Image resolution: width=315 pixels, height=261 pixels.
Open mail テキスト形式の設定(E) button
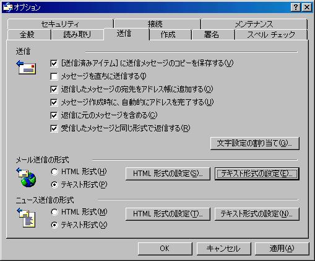[257, 174]
